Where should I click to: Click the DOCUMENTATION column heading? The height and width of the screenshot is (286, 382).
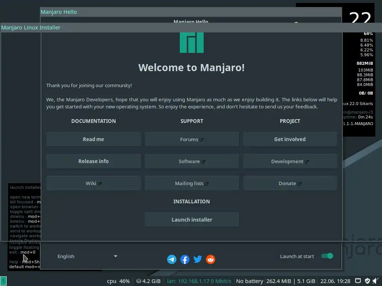tap(94, 121)
